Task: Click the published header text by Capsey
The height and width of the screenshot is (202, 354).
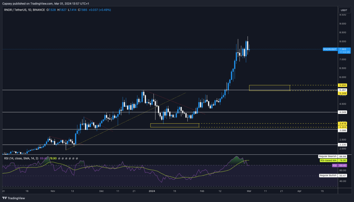Action: [45, 3]
